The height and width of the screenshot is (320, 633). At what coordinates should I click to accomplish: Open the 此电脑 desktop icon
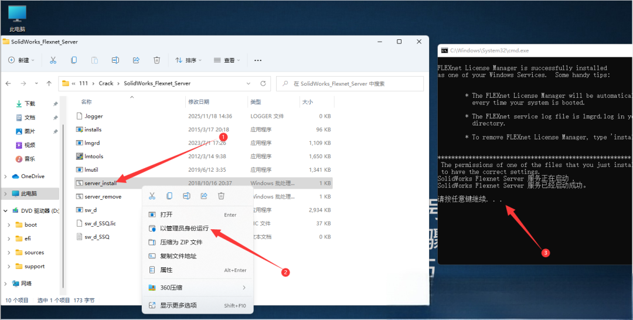point(17,18)
